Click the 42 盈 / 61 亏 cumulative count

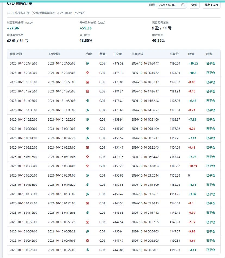(x=18, y=41)
